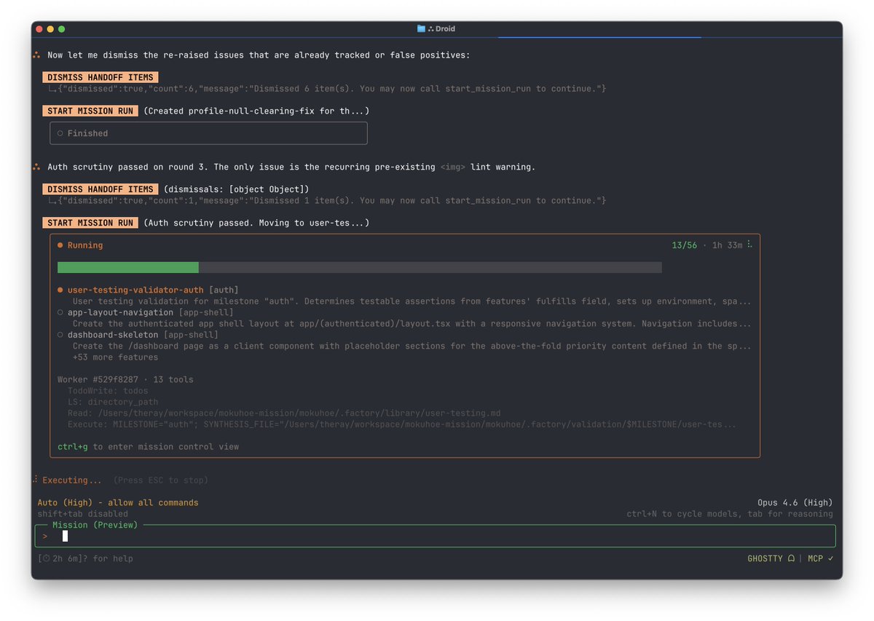Viewport: 874px width, 621px height.
Task: Click 'Auto (High) - allow all commands' mode label
Action: [118, 502]
